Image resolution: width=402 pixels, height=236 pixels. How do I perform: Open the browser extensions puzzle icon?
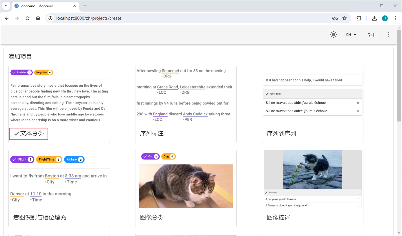[359, 18]
